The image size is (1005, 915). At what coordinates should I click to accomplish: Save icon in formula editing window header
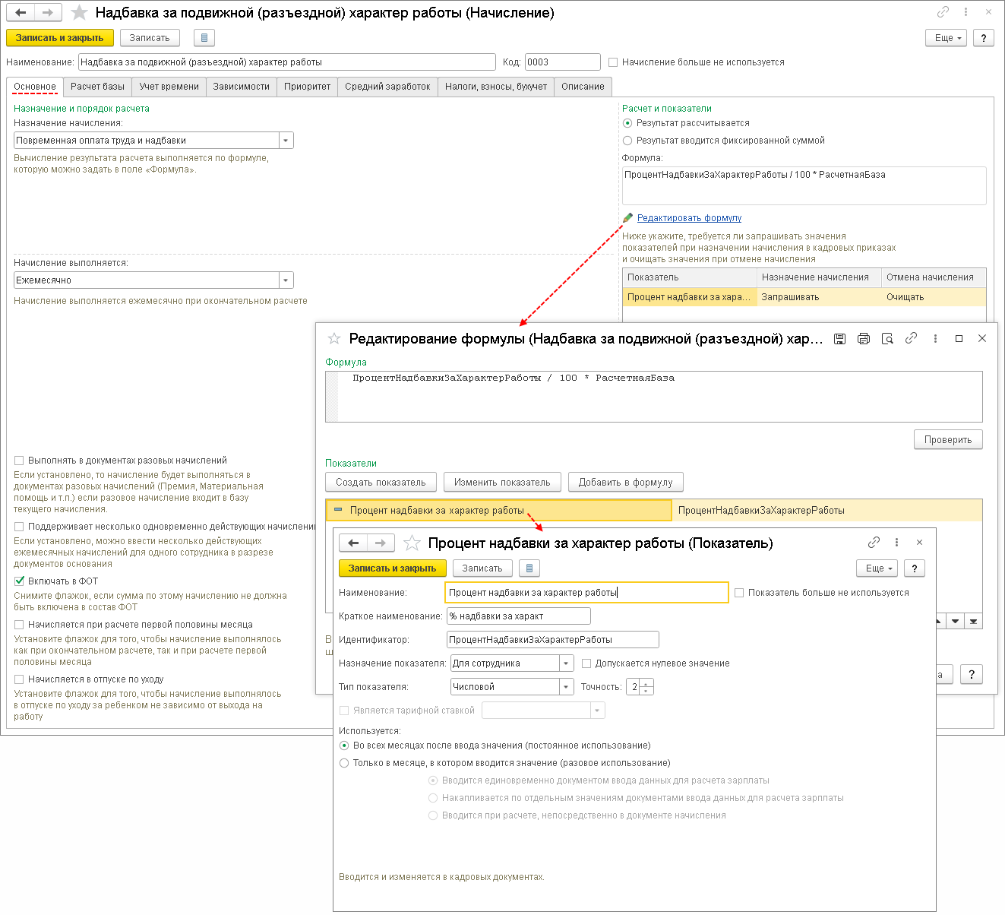tap(839, 339)
